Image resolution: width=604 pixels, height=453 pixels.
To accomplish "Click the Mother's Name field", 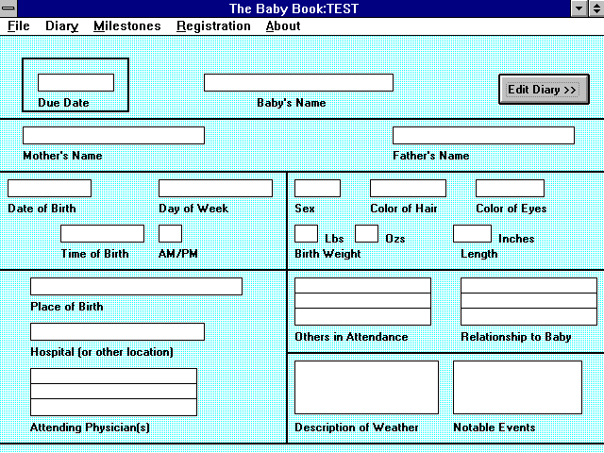I will coord(113,136).
